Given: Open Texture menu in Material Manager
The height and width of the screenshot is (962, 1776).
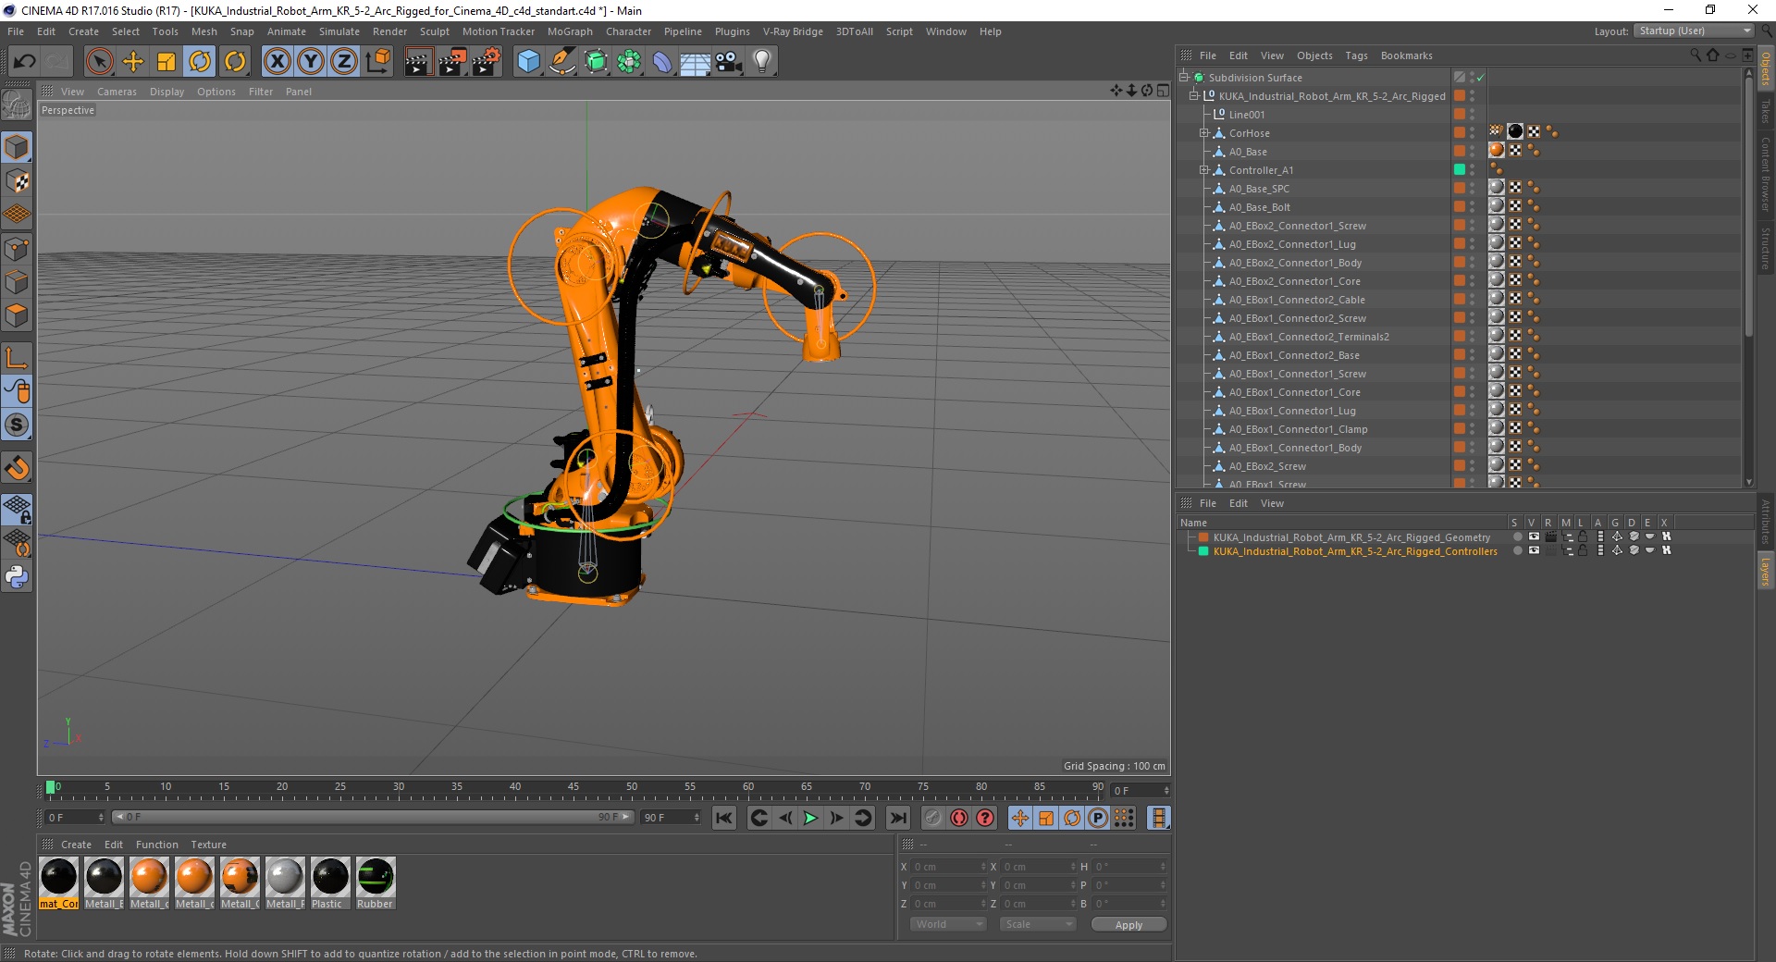Looking at the screenshot, I should coord(208,845).
